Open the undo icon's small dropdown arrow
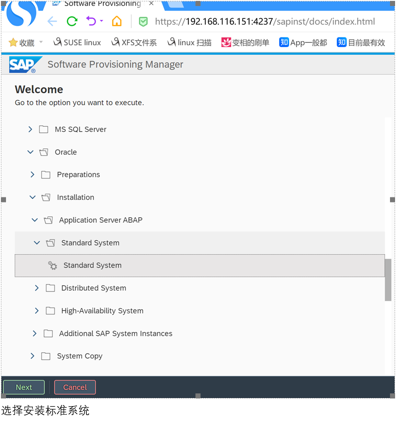Screen dimensions: 402x422 click(102, 20)
